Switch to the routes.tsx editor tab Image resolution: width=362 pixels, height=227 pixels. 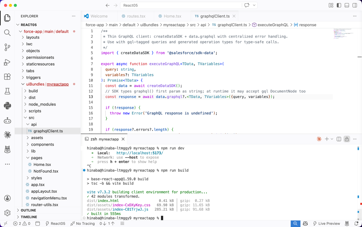(x=136, y=16)
